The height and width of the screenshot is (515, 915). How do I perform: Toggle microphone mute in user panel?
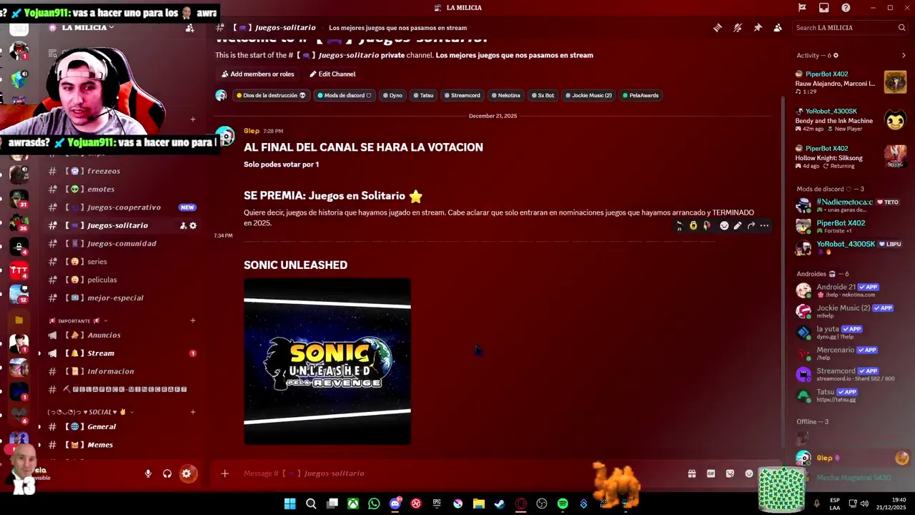pyautogui.click(x=148, y=474)
